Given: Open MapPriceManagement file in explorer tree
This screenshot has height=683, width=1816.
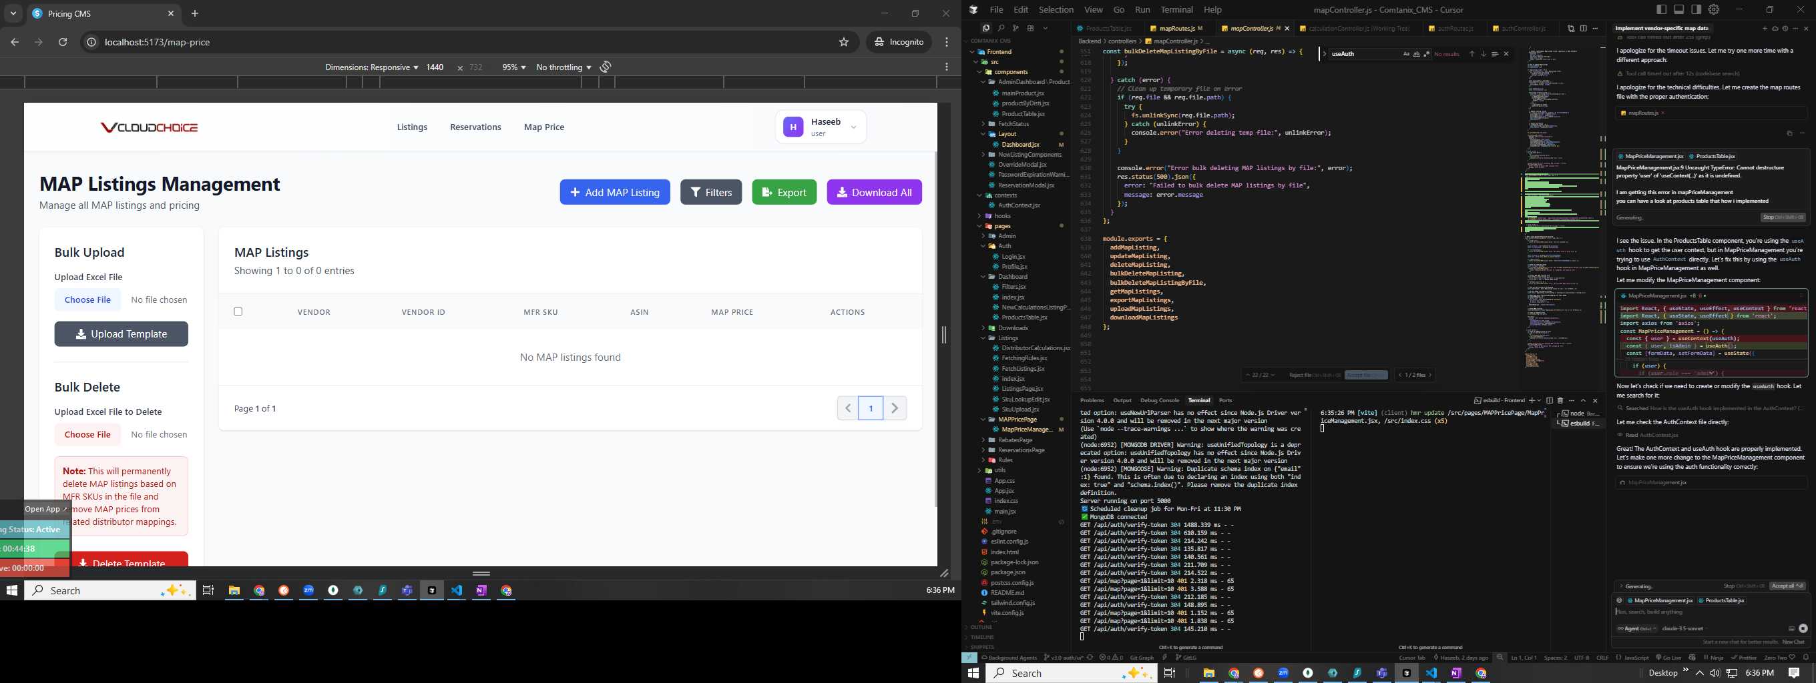Looking at the screenshot, I should [x=1026, y=430].
